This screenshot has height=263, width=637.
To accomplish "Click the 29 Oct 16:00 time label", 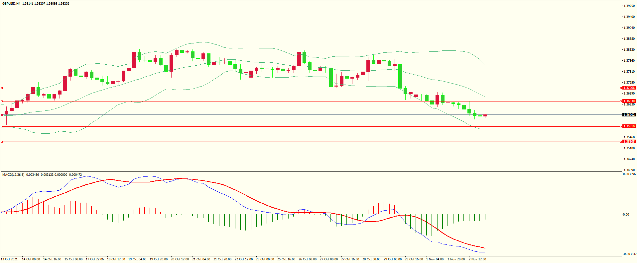I will pos(414,259).
